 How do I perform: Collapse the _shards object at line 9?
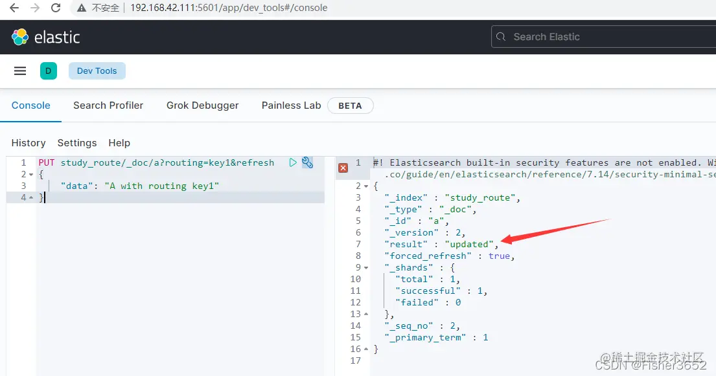coord(366,268)
